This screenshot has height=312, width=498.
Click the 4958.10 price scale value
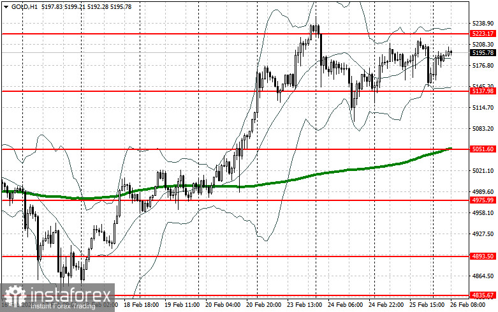tap(483, 213)
